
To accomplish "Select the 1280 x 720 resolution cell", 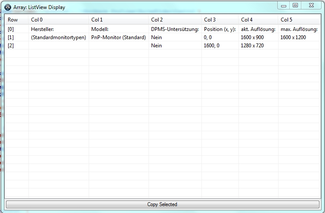I will 252,46.
